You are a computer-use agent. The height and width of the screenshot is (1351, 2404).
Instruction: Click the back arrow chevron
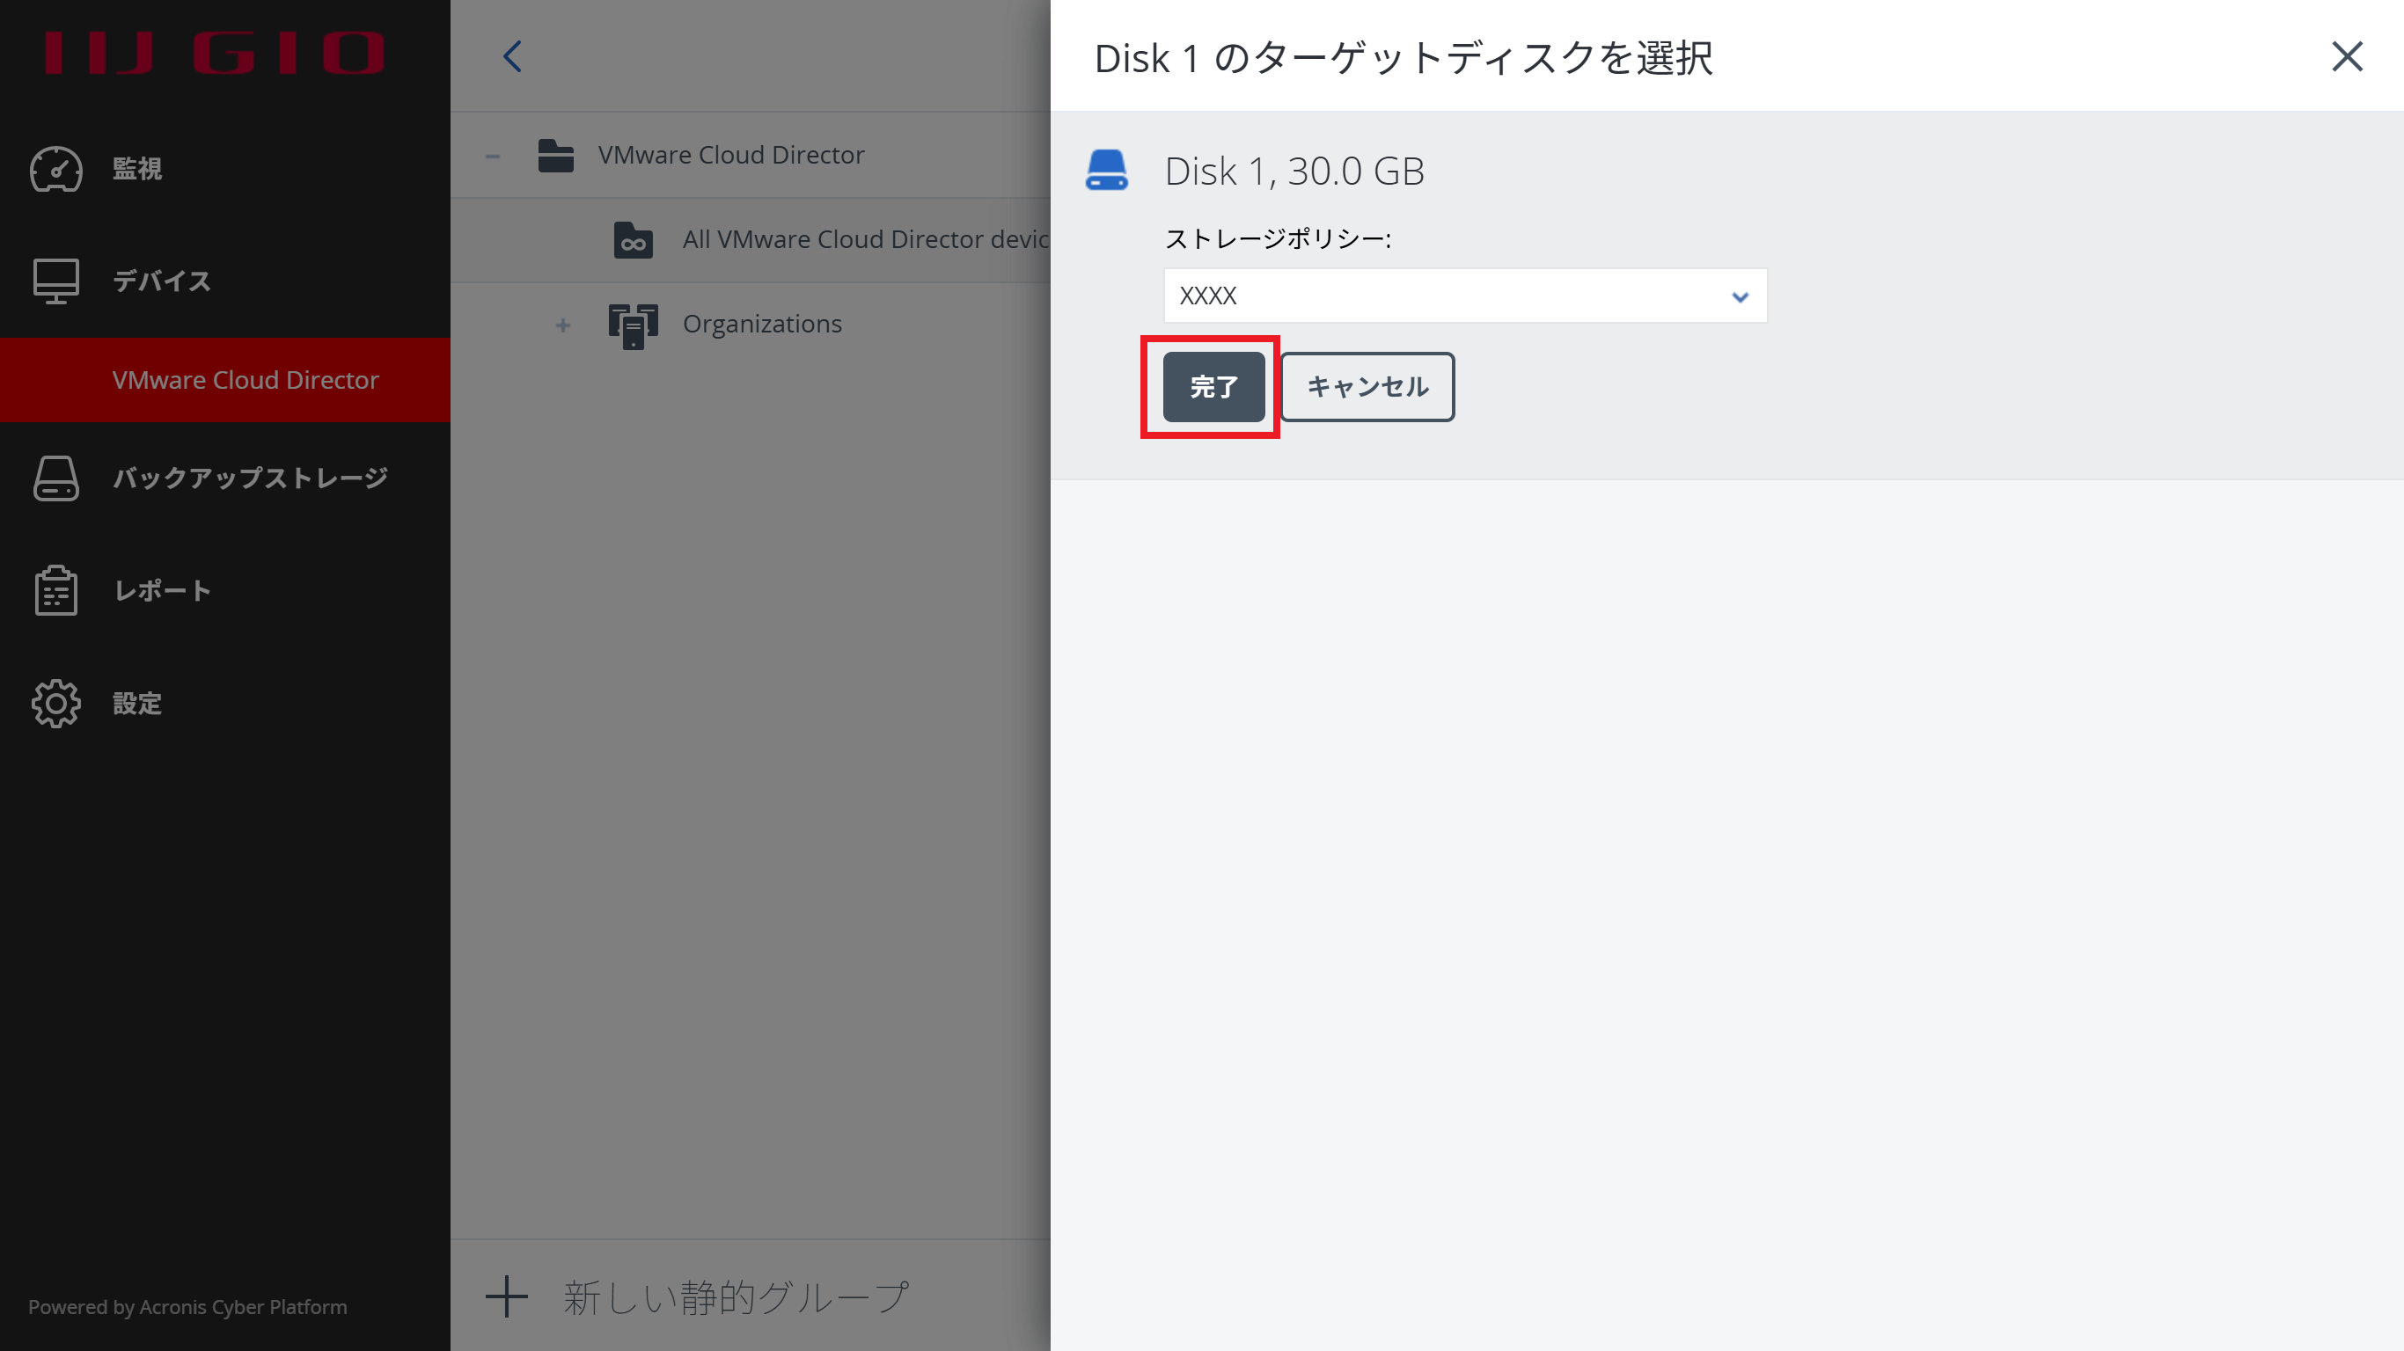coord(512,56)
